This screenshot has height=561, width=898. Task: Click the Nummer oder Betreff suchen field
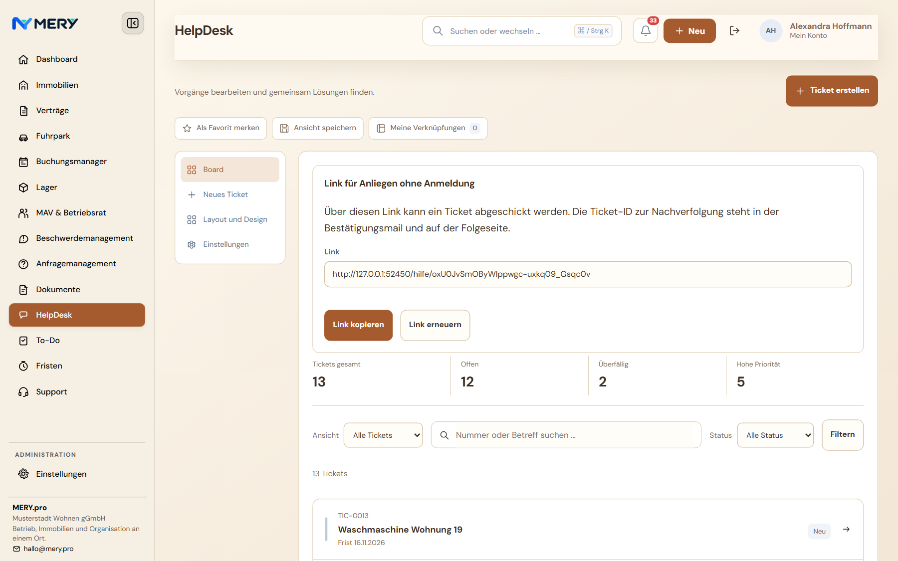[x=566, y=435]
